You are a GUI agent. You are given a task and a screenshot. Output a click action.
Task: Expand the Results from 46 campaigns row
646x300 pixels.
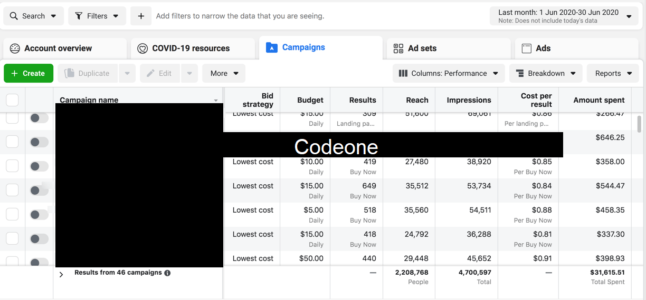pos(61,274)
